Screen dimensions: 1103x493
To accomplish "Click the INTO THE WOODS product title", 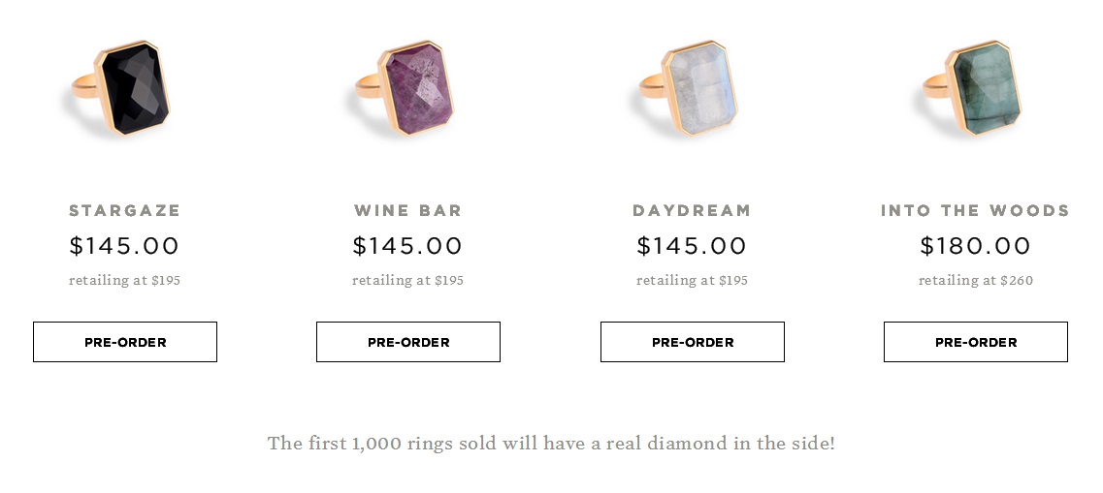I will 975,210.
